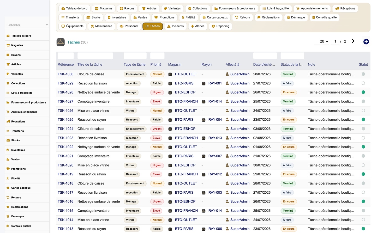Click the user icon in TSK-1029 row
Image resolution: width=377 pixels, height=233 pixels.
(227, 83)
